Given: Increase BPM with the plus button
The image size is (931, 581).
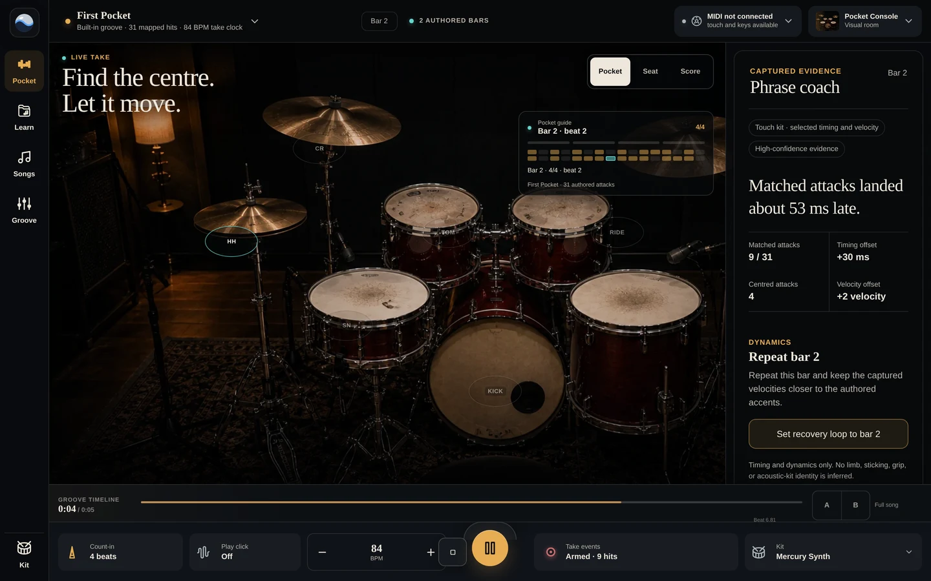Looking at the screenshot, I should pyautogui.click(x=431, y=552).
